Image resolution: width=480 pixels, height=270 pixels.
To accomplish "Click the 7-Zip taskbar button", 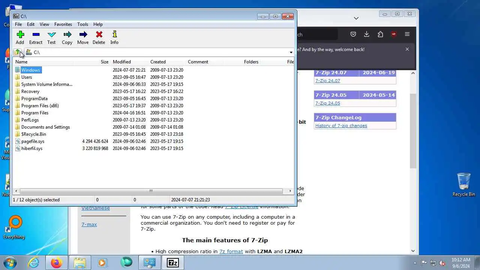I will 173,262.
